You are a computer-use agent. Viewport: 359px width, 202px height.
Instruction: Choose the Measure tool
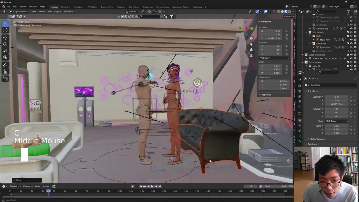[5, 72]
